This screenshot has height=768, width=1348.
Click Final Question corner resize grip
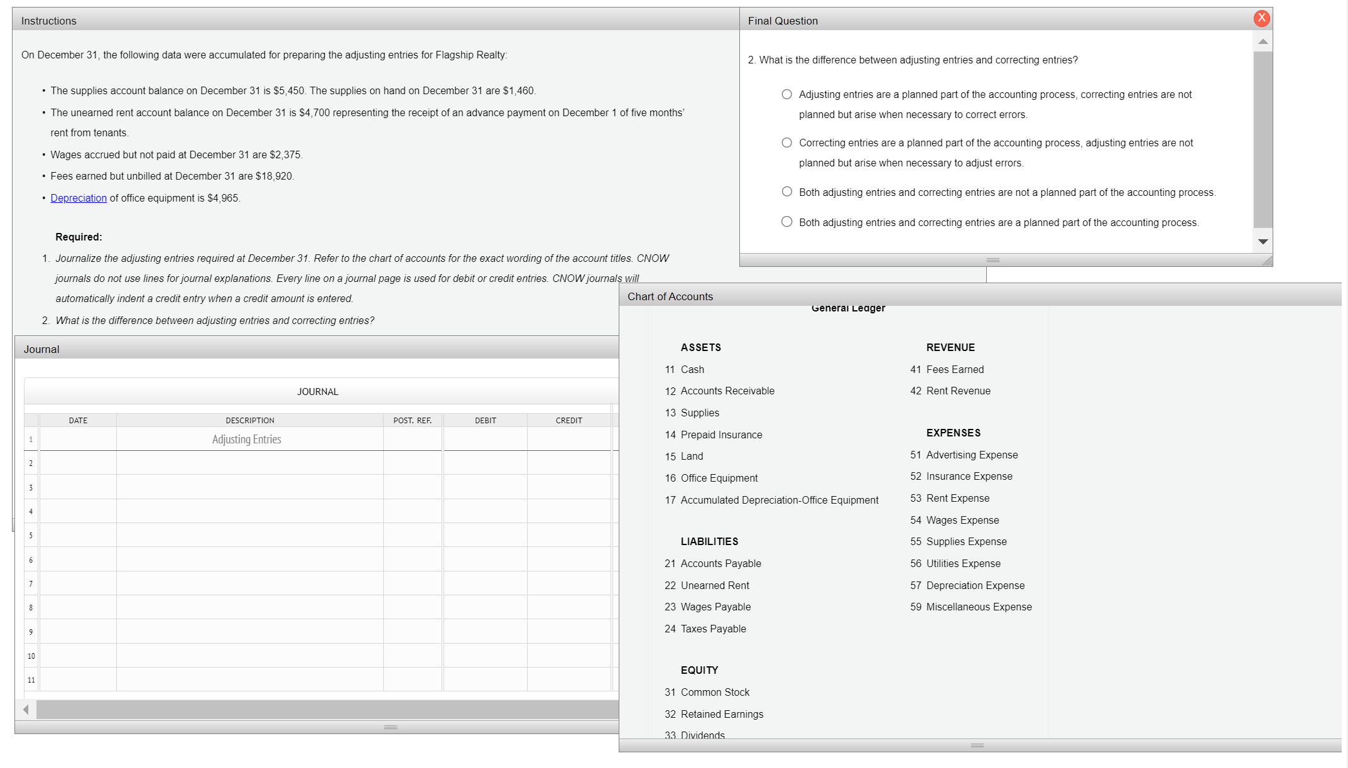1267,261
